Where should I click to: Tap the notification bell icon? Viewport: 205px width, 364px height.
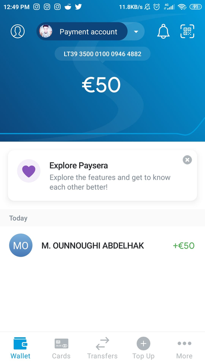pos(164,31)
